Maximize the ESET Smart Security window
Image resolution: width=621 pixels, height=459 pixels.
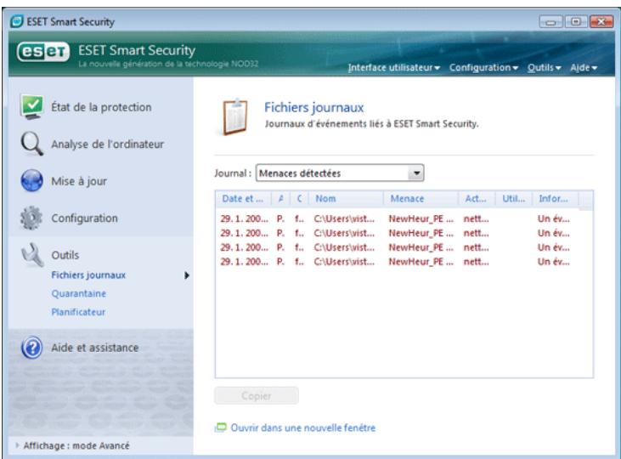576,21
